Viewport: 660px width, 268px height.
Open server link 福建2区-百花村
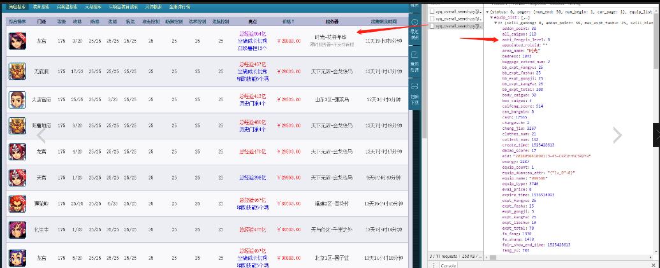[x=332, y=203]
